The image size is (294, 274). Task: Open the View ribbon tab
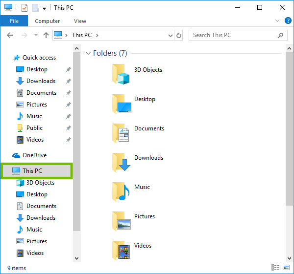[x=80, y=21]
